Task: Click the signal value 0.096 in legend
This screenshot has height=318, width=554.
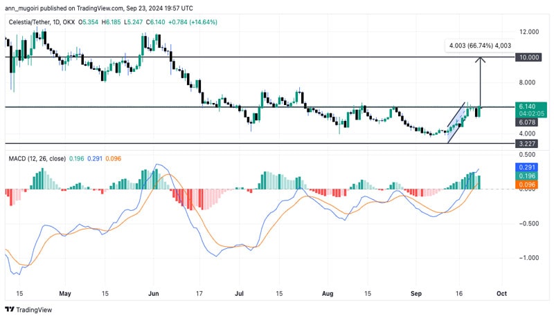Action: (x=114, y=158)
